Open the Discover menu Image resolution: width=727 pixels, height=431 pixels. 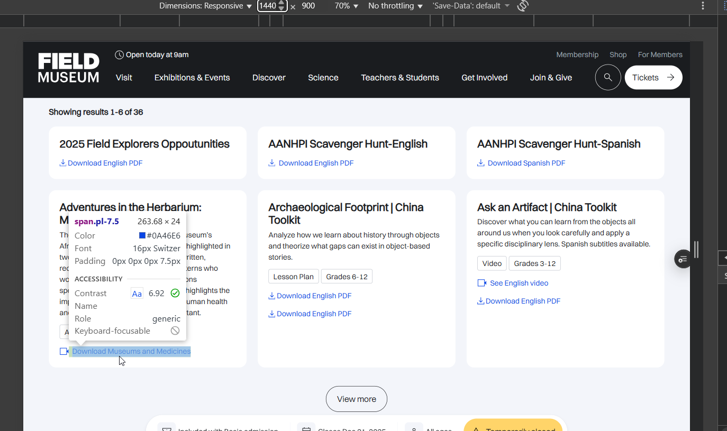pos(269,78)
